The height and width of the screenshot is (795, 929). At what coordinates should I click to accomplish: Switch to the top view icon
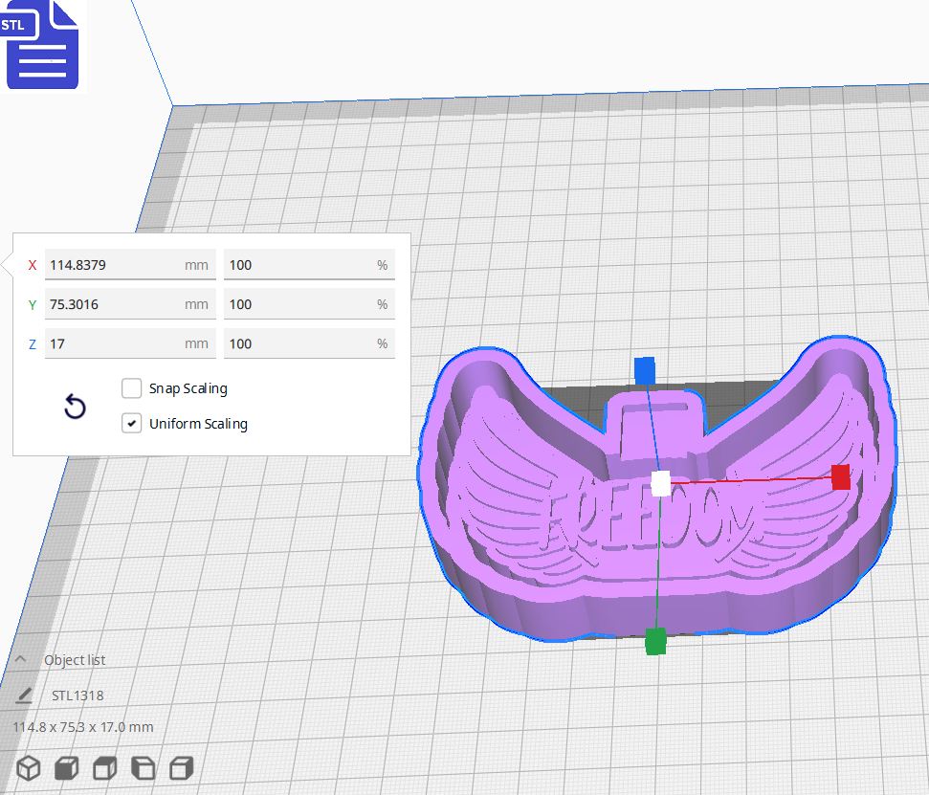point(103,767)
